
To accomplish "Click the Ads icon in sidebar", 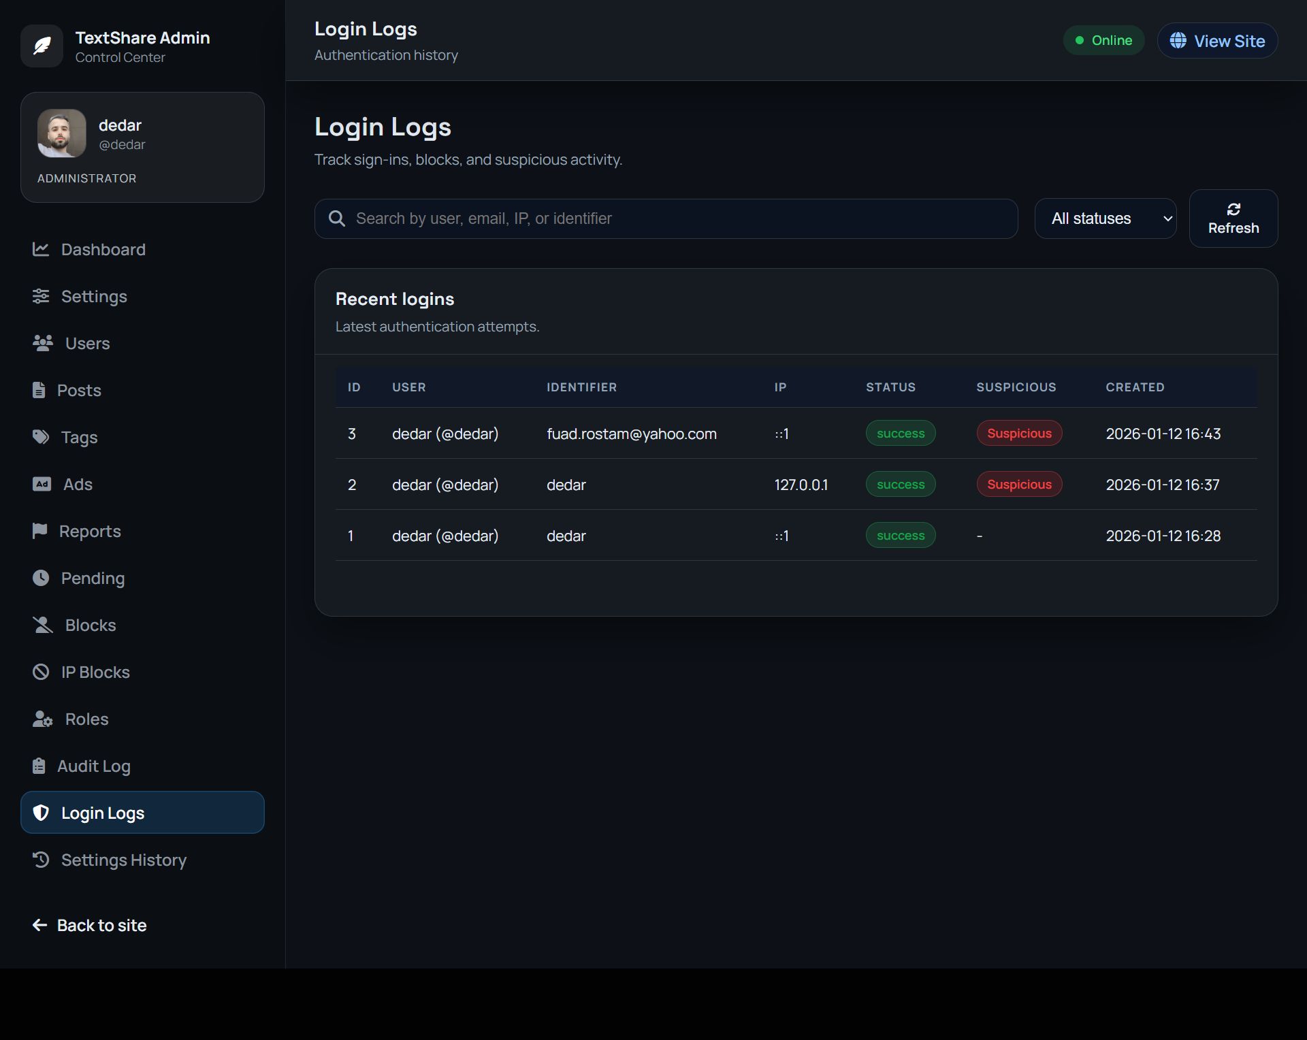I will 42,484.
